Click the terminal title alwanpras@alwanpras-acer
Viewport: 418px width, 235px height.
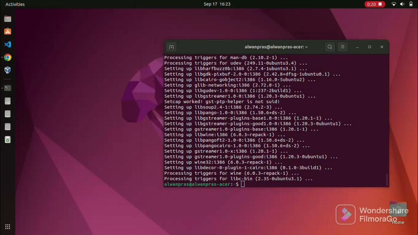[x=276, y=47]
